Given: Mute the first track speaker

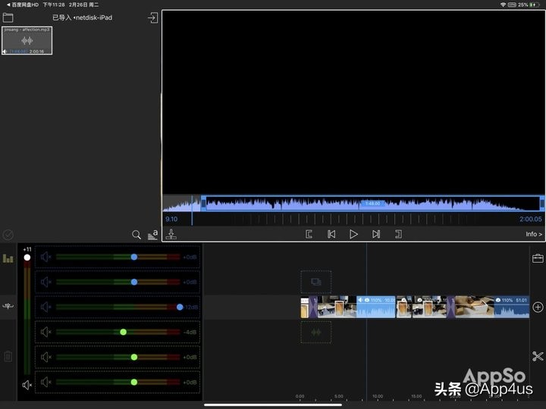Looking at the screenshot, I should point(46,257).
